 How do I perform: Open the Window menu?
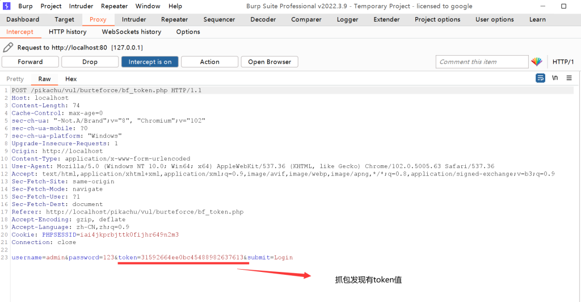[x=148, y=6]
